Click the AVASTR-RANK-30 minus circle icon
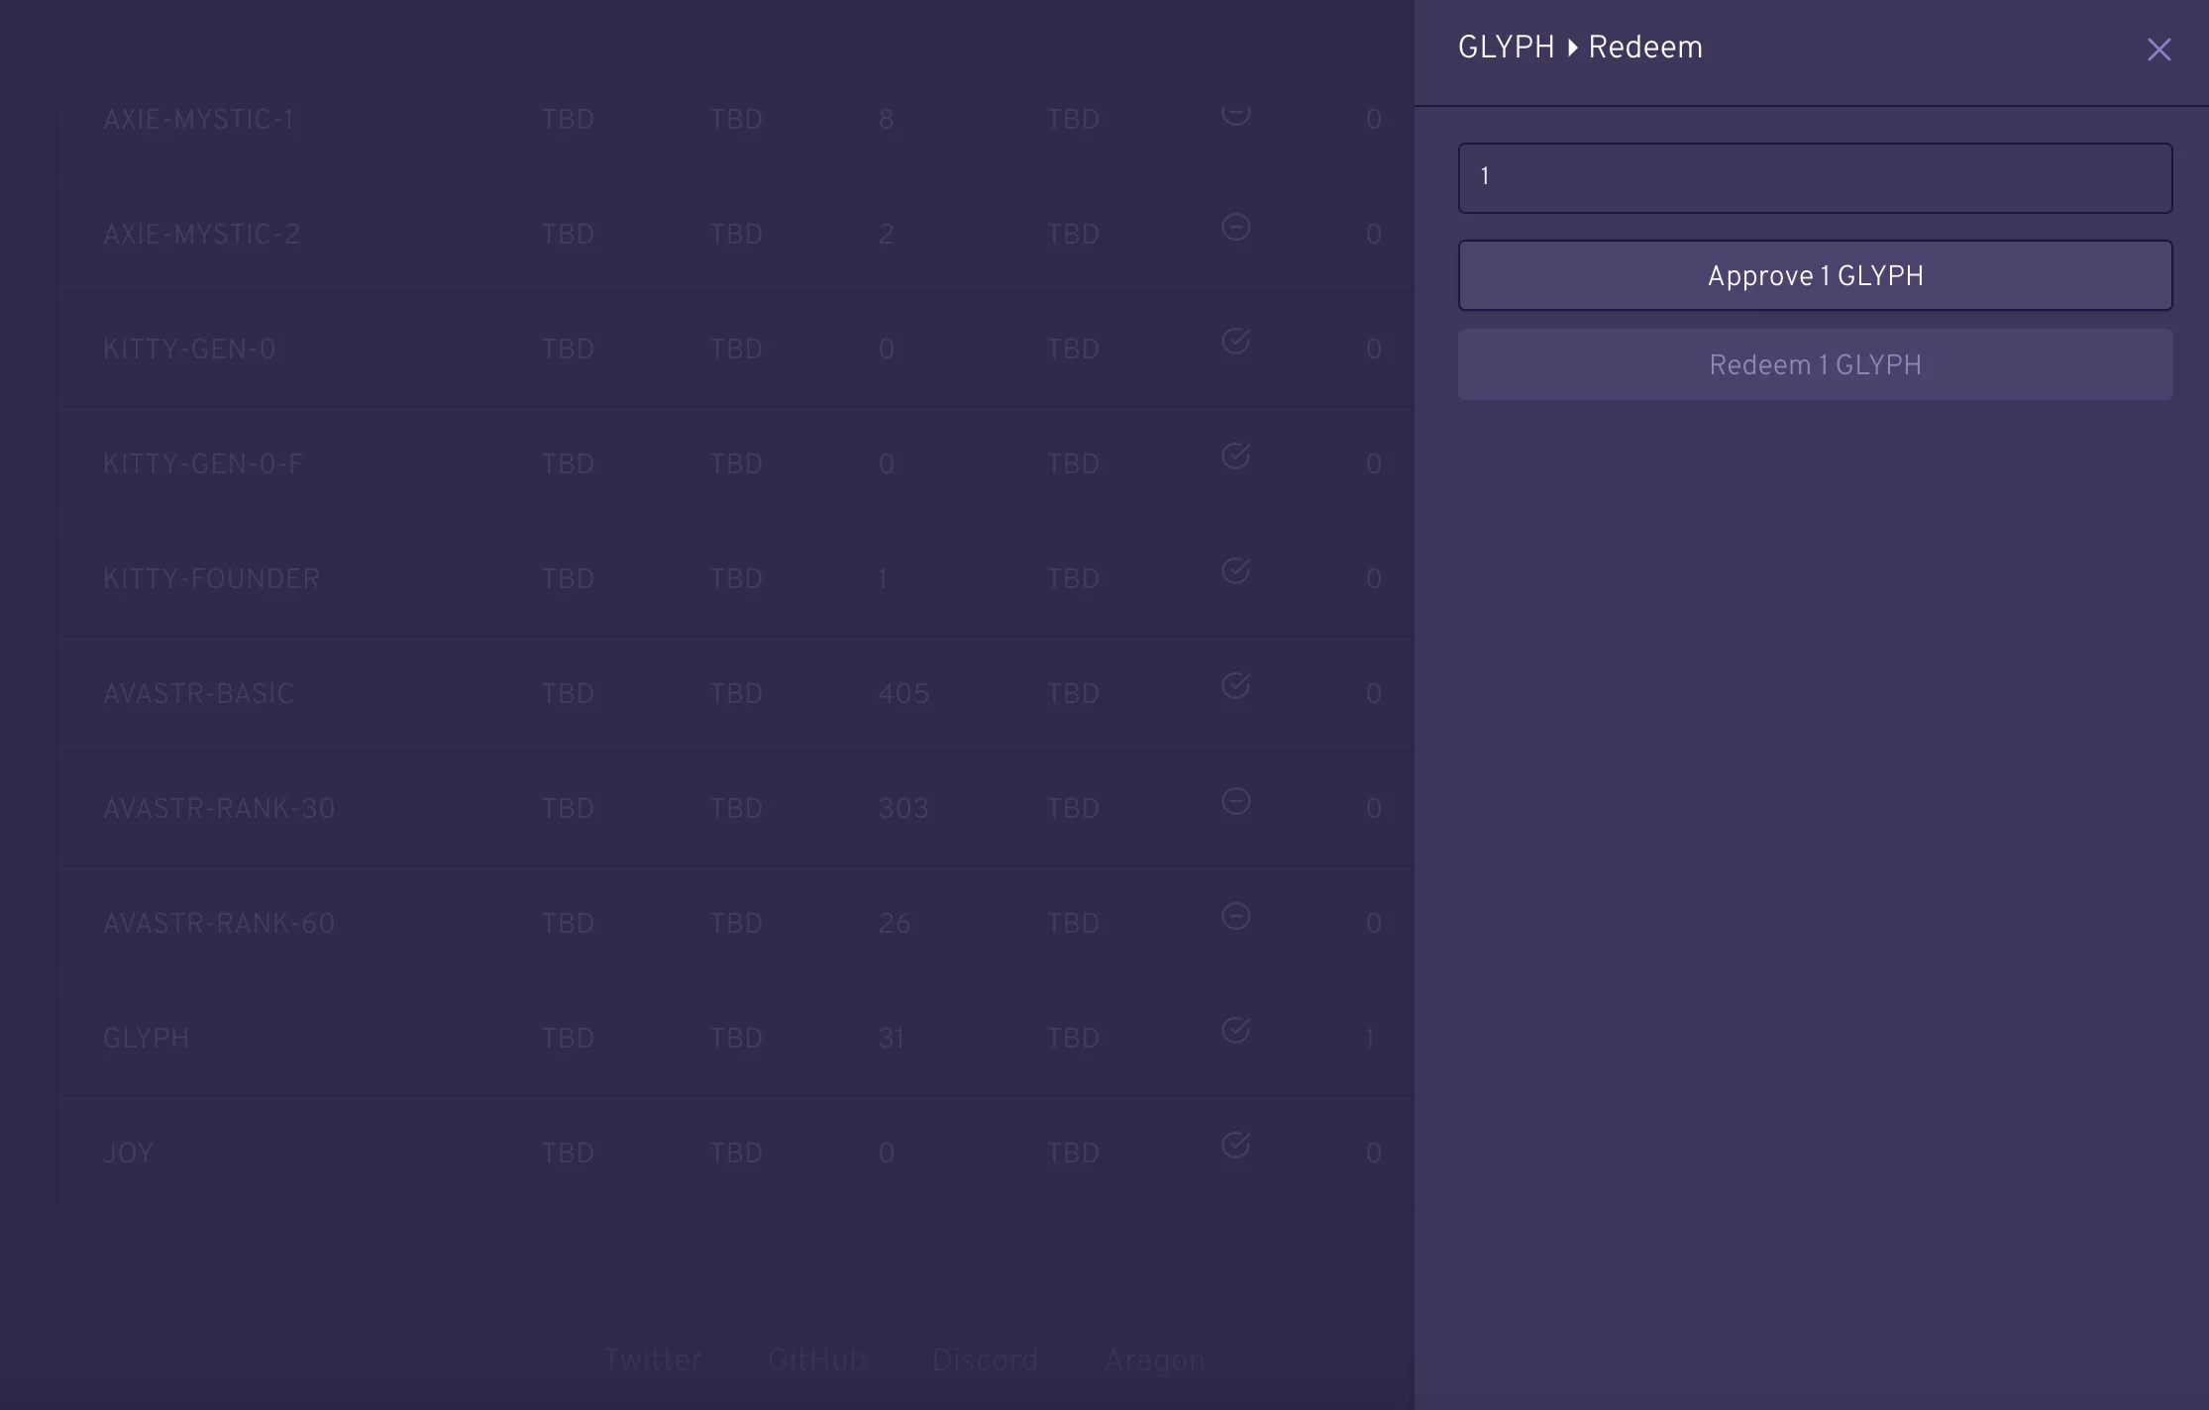Screen dimensions: 2209x1410 point(1235,801)
